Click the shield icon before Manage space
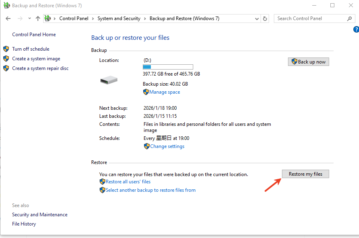359x238 pixels. coord(146,92)
